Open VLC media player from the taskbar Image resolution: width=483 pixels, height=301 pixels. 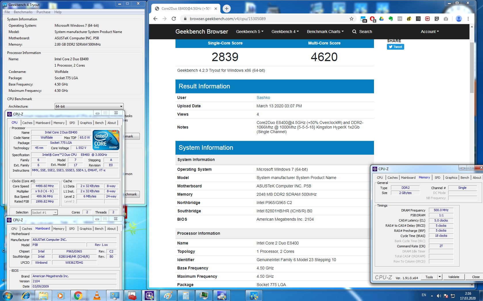click(97, 296)
